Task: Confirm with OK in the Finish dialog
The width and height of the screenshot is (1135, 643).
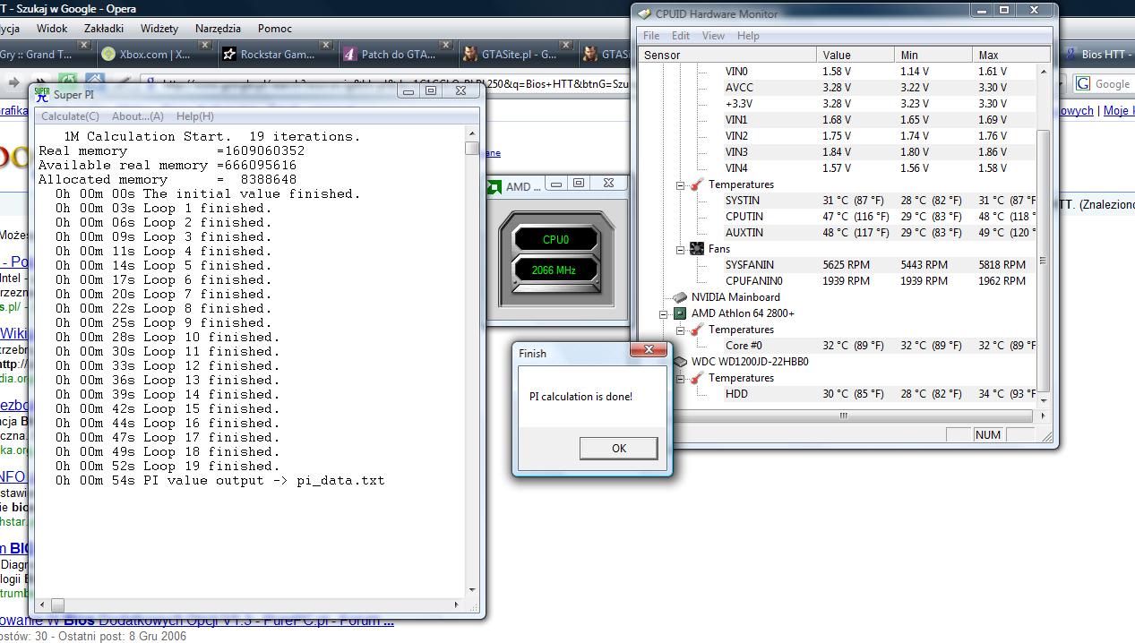Action: pos(619,448)
